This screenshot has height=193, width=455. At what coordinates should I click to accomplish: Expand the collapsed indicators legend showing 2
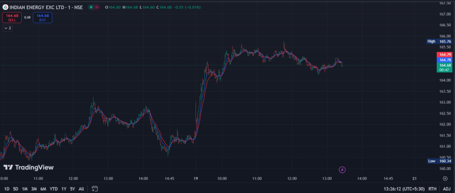point(8,28)
